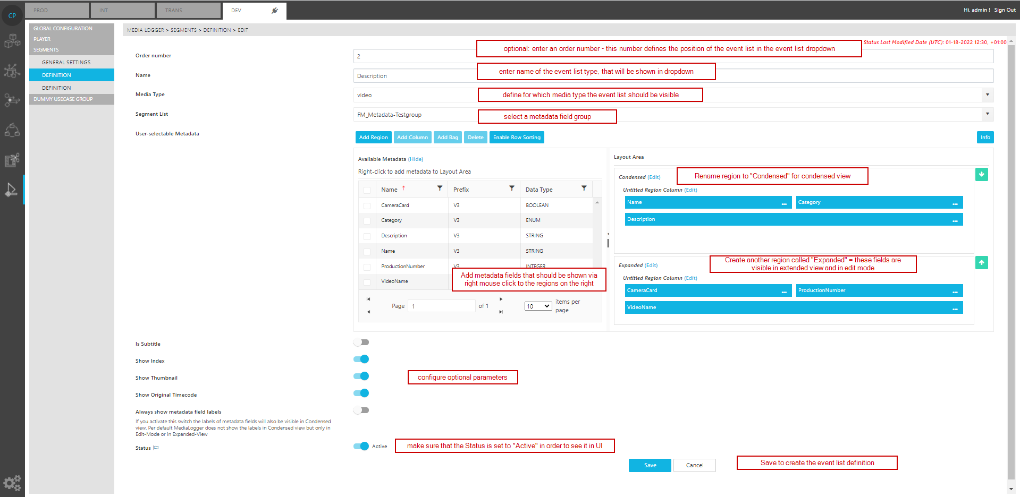
Task: Switch to the PROD environment tab
Action: click(x=57, y=10)
